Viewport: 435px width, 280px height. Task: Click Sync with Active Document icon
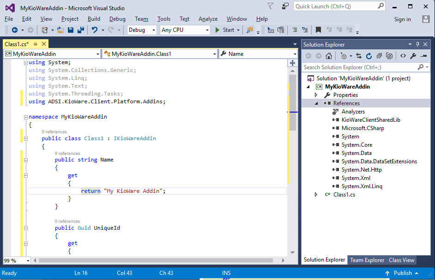pos(359,56)
